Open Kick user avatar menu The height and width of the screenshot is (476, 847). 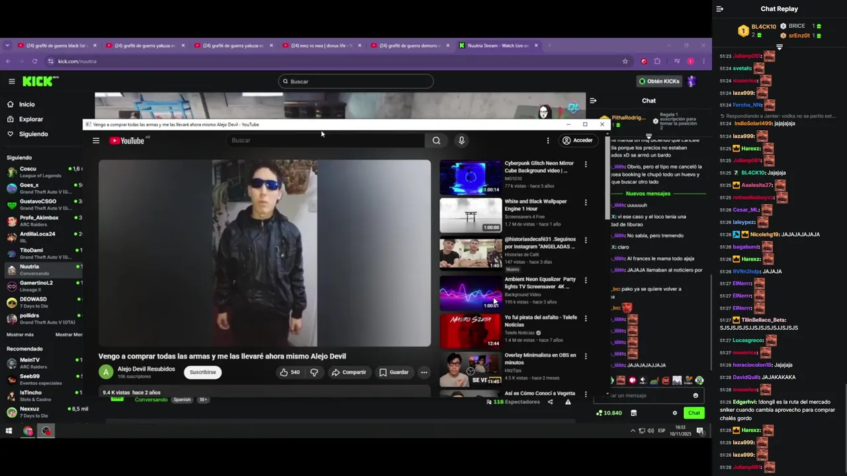[x=691, y=81]
